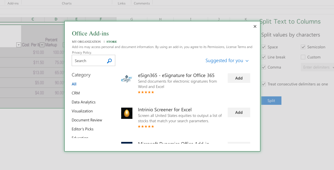Image resolution: width=334 pixels, height=170 pixels.
Task: Toggle Treat consecutive delimiters as one
Action: (263, 84)
